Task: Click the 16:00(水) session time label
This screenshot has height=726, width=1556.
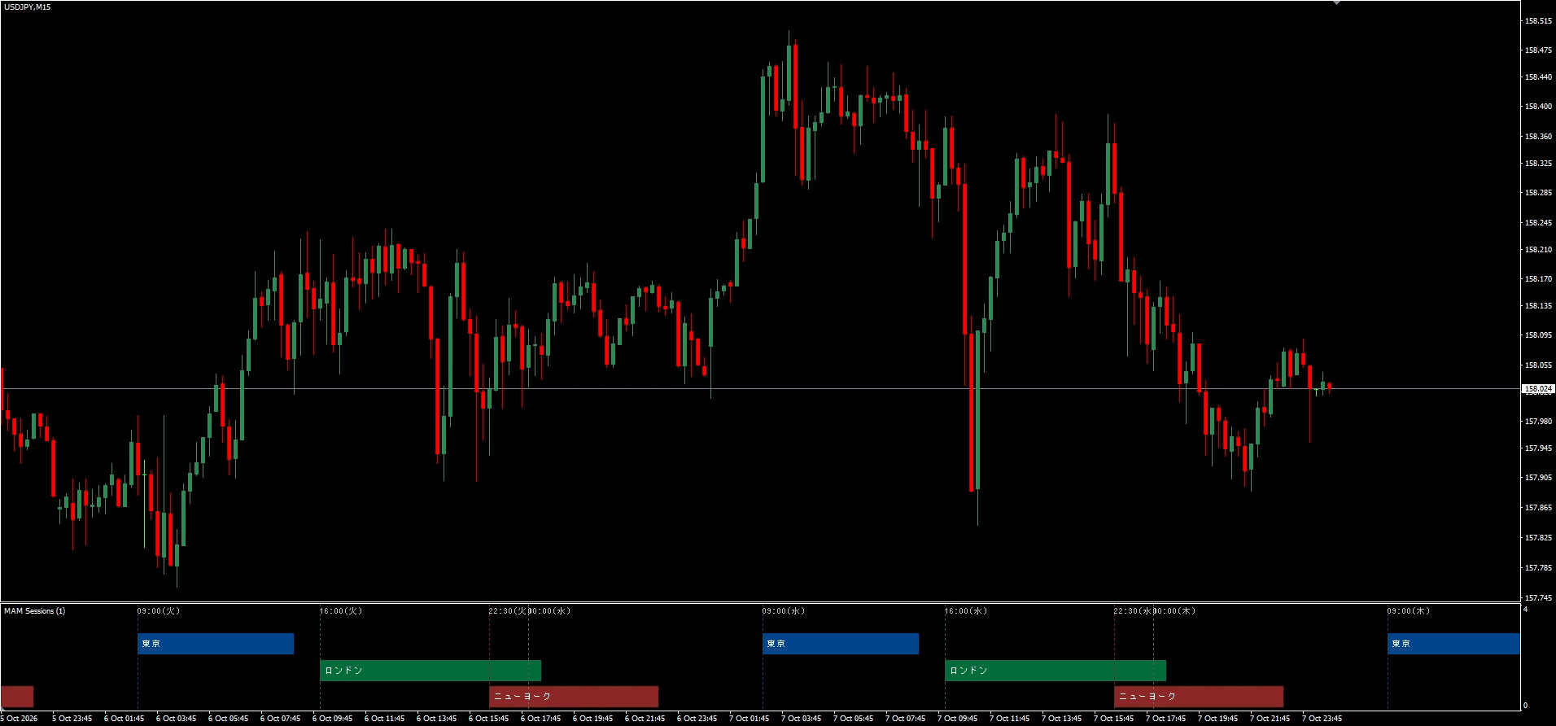Action: 966,611
